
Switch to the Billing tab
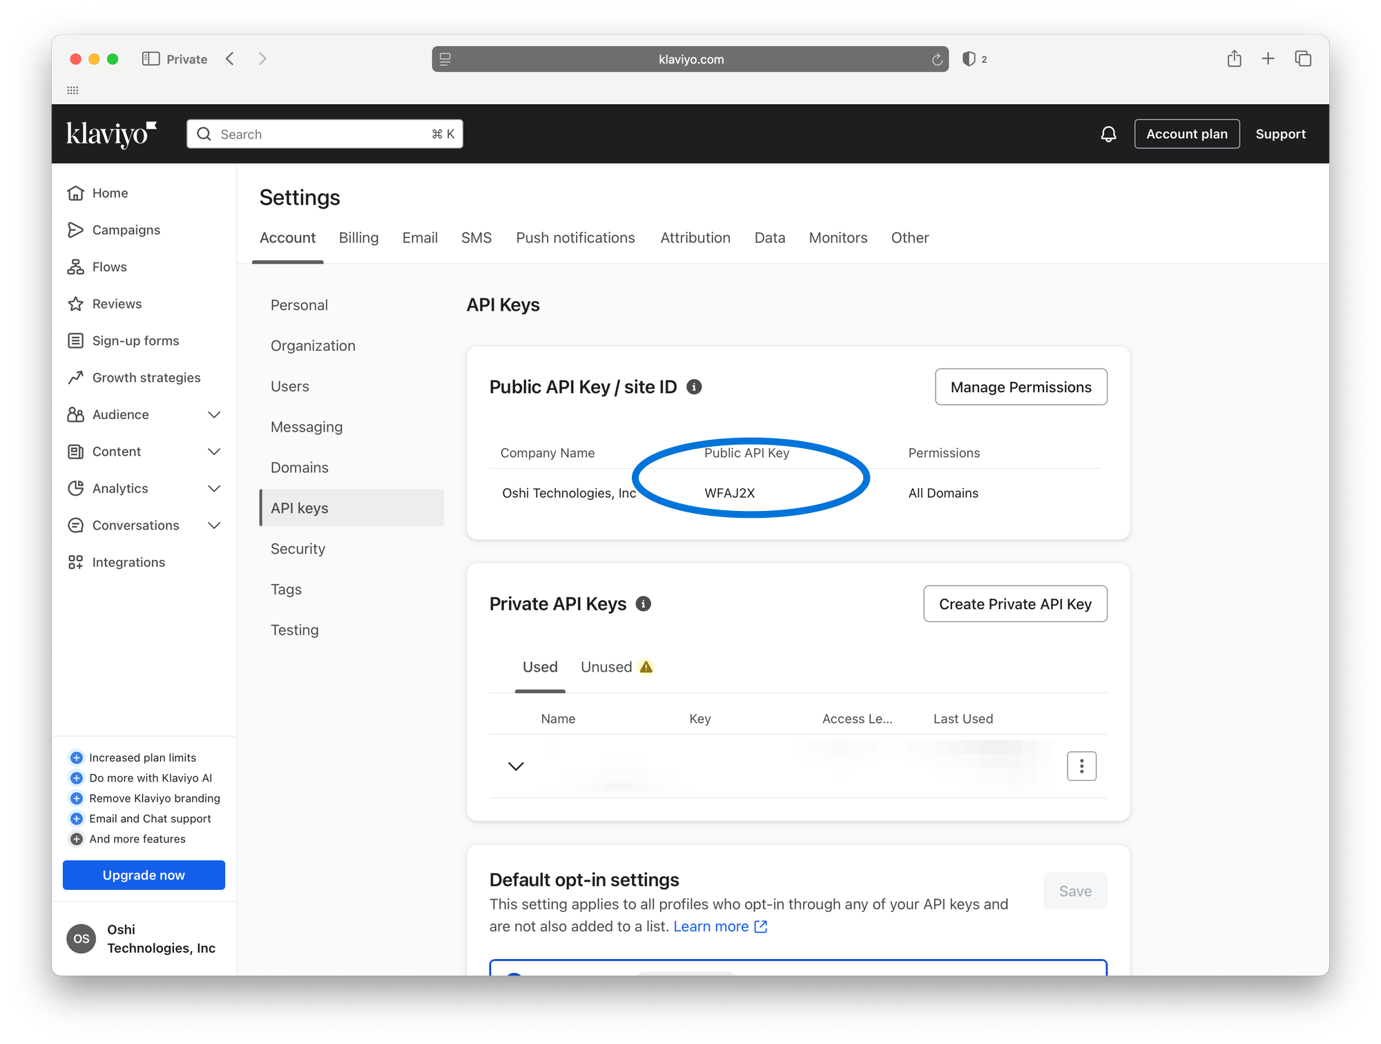click(x=358, y=238)
